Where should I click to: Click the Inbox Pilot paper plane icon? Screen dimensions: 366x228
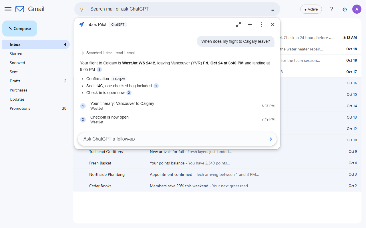pyautogui.click(x=81, y=25)
